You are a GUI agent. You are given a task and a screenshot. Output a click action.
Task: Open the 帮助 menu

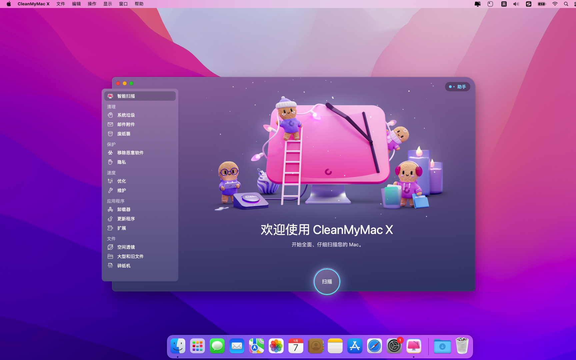(x=139, y=4)
